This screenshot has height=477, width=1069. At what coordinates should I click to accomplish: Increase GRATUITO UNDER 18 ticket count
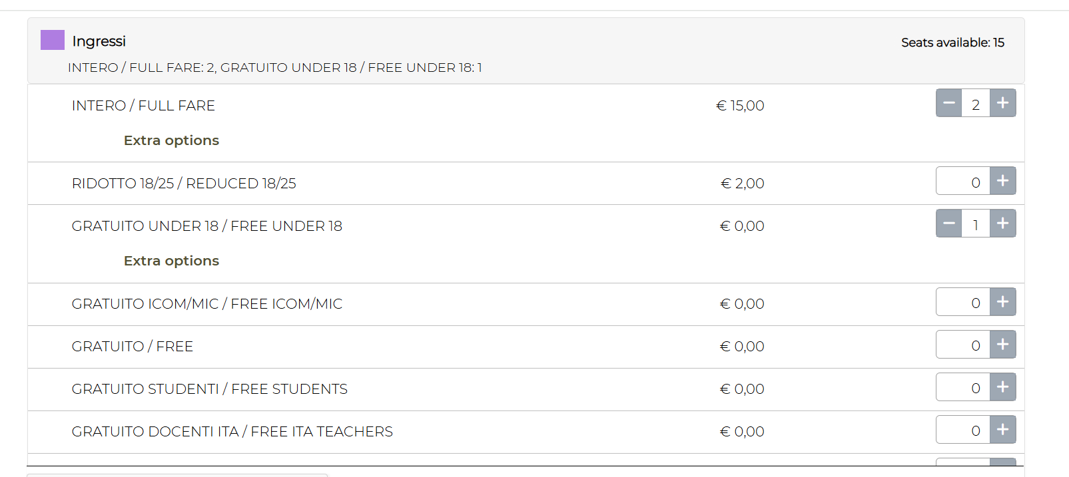tap(1002, 224)
